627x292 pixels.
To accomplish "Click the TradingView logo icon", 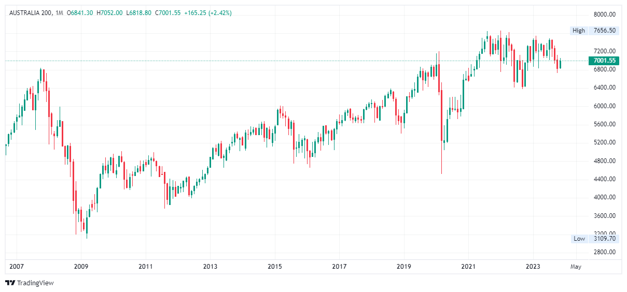I will [10, 283].
